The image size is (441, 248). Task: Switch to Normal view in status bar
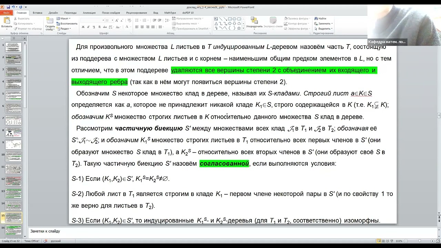coord(379,241)
